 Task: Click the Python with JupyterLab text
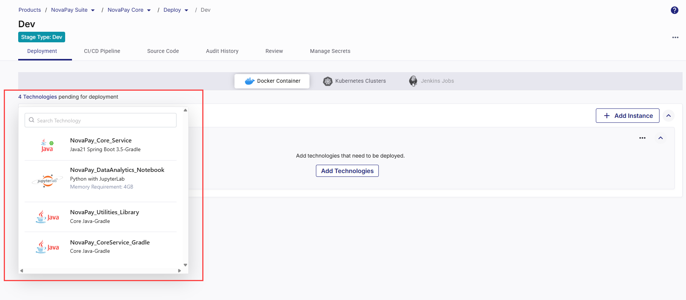97,179
